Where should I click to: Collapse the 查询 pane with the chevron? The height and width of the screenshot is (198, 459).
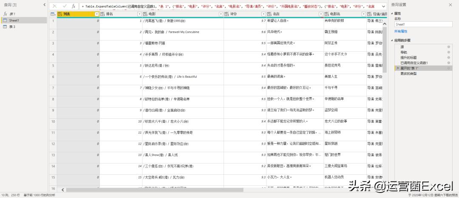pos(44,5)
